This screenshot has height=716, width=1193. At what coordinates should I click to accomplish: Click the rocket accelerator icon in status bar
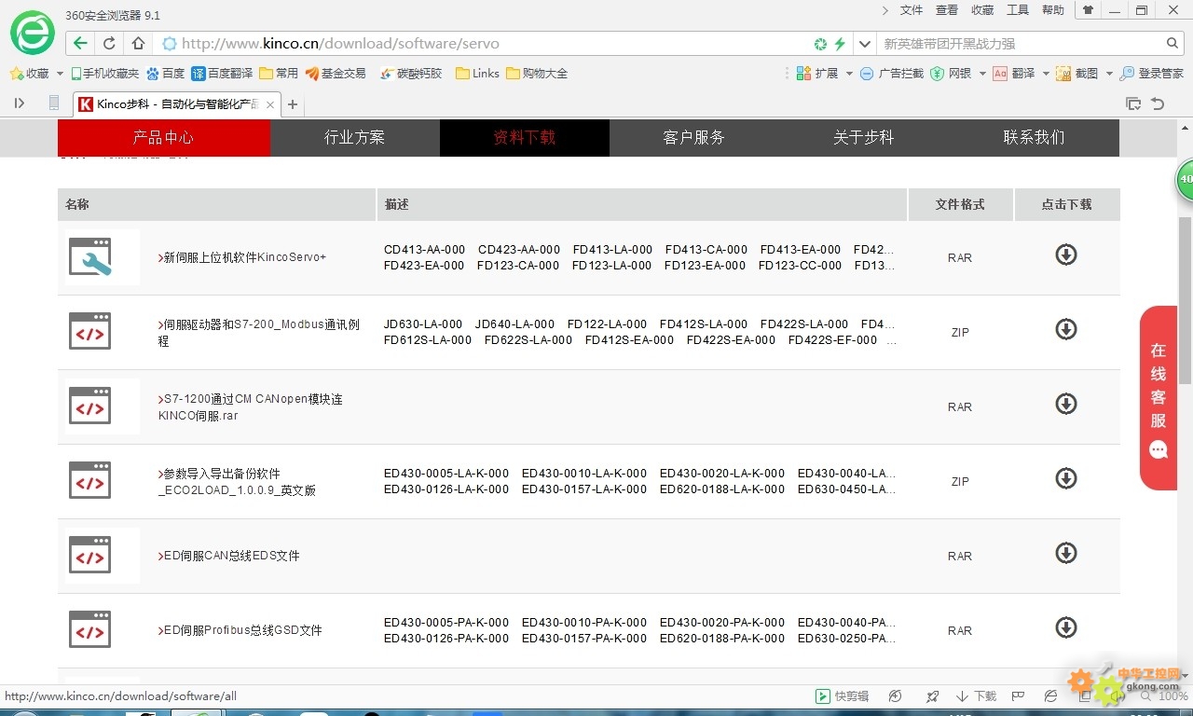point(932,696)
